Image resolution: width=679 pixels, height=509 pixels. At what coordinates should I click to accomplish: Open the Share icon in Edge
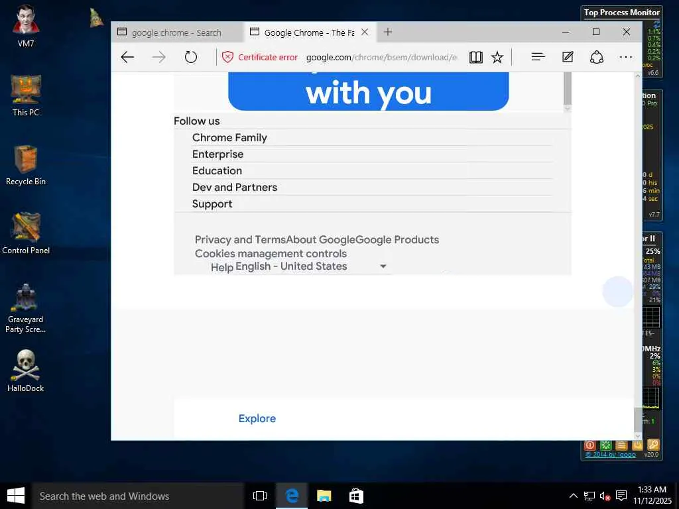pos(597,57)
